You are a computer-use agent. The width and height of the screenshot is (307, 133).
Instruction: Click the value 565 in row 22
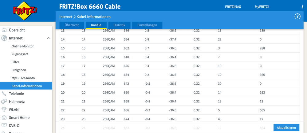262,110
